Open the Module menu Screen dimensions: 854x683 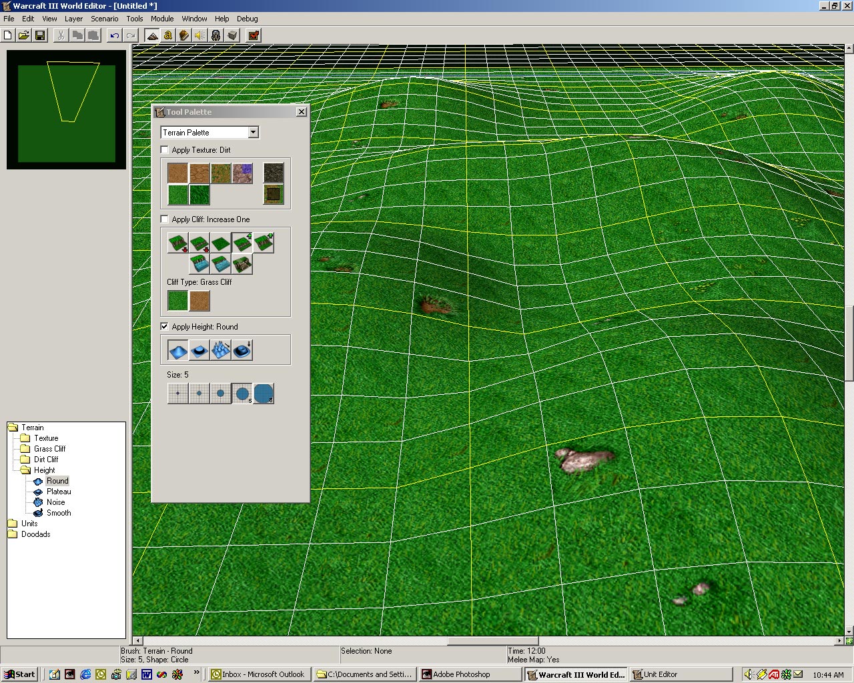(162, 19)
